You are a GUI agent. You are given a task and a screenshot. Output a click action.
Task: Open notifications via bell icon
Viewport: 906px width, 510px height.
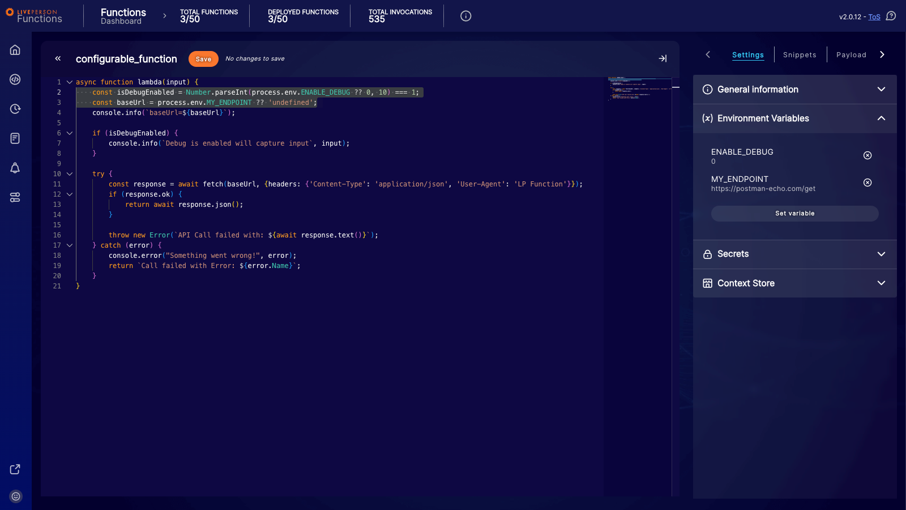click(x=15, y=168)
